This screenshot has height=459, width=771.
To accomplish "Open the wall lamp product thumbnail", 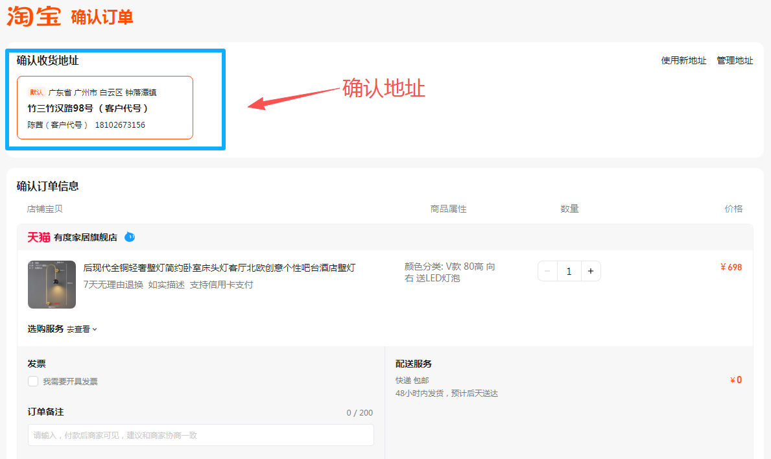I will [52, 285].
